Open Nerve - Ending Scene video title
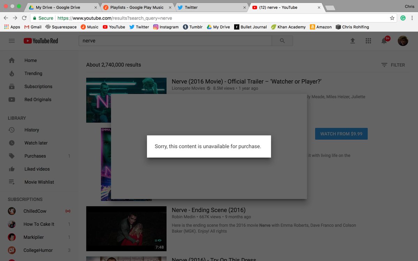The image size is (418, 261). (x=209, y=210)
